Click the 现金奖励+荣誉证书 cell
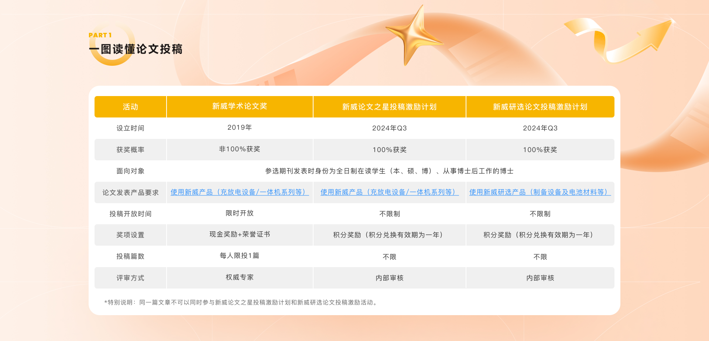The height and width of the screenshot is (341, 709). (x=240, y=234)
